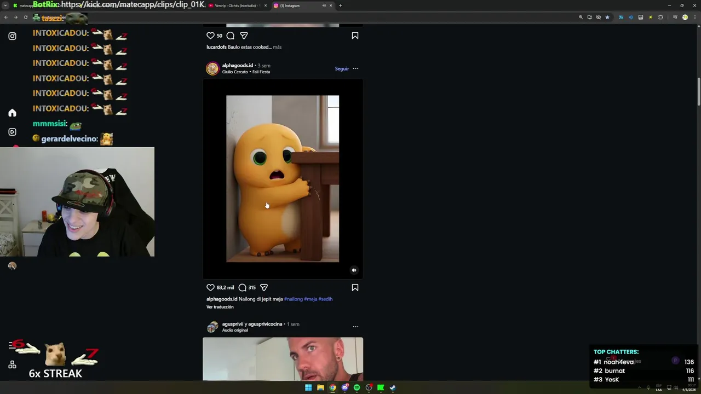701x394 pixels.
Task: Follow alphagoods.id with the Seguir button
Action: [x=342, y=69]
